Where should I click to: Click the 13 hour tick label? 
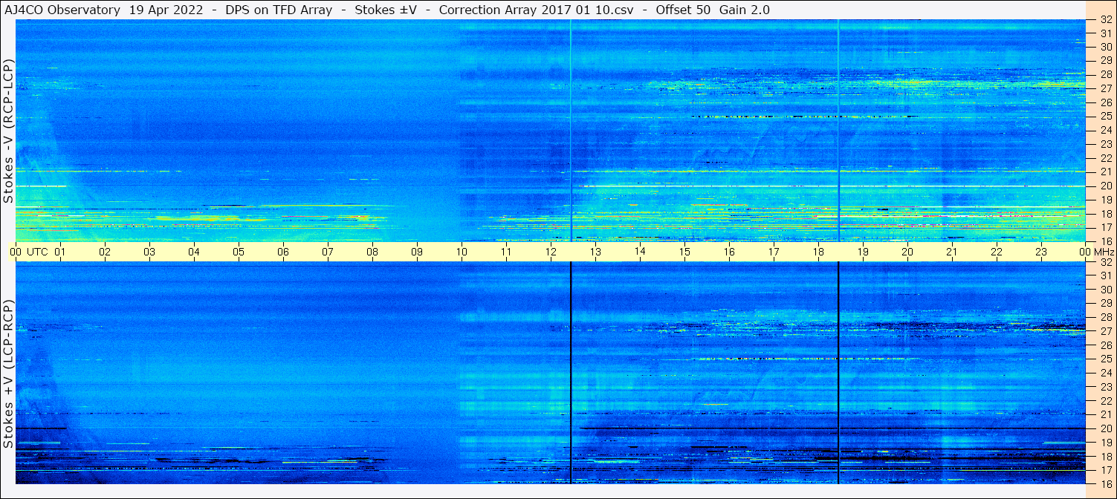click(x=595, y=252)
